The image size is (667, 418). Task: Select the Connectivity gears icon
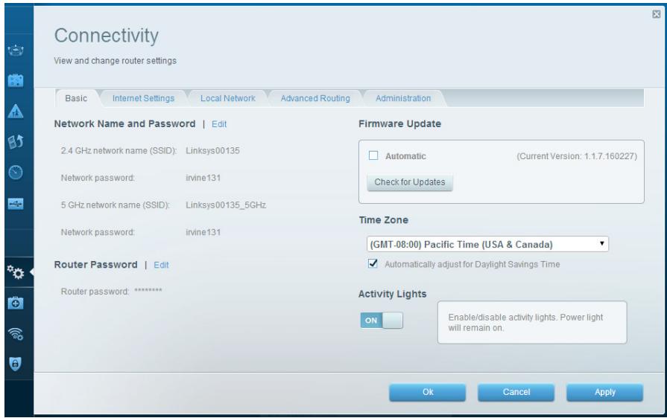pos(16,272)
